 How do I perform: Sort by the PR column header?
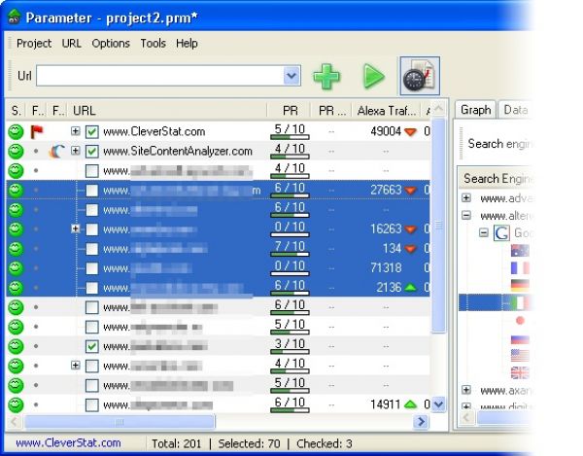[289, 111]
